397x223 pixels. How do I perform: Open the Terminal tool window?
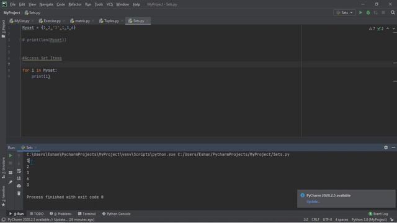coord(87,214)
